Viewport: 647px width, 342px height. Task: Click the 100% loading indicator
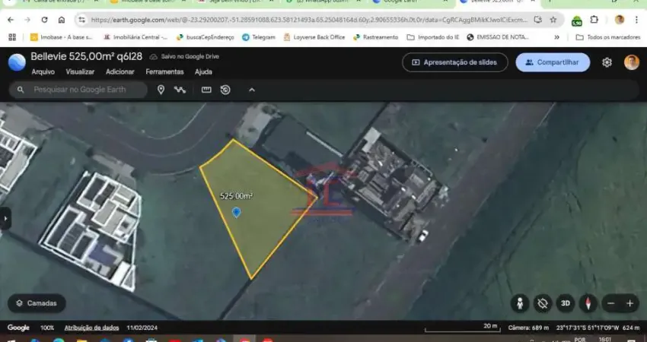pos(47,328)
